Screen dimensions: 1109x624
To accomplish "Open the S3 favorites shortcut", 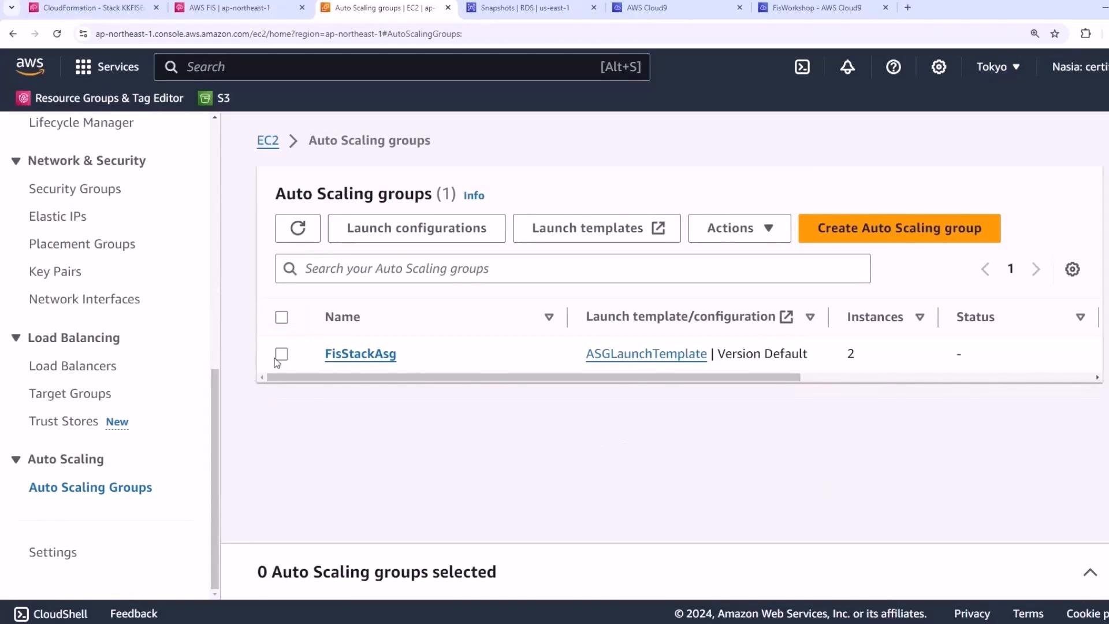I will 214,98.
